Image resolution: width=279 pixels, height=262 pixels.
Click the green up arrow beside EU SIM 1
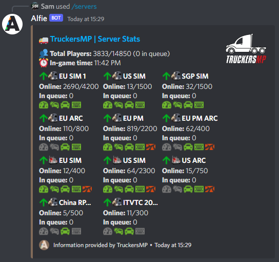(43, 76)
